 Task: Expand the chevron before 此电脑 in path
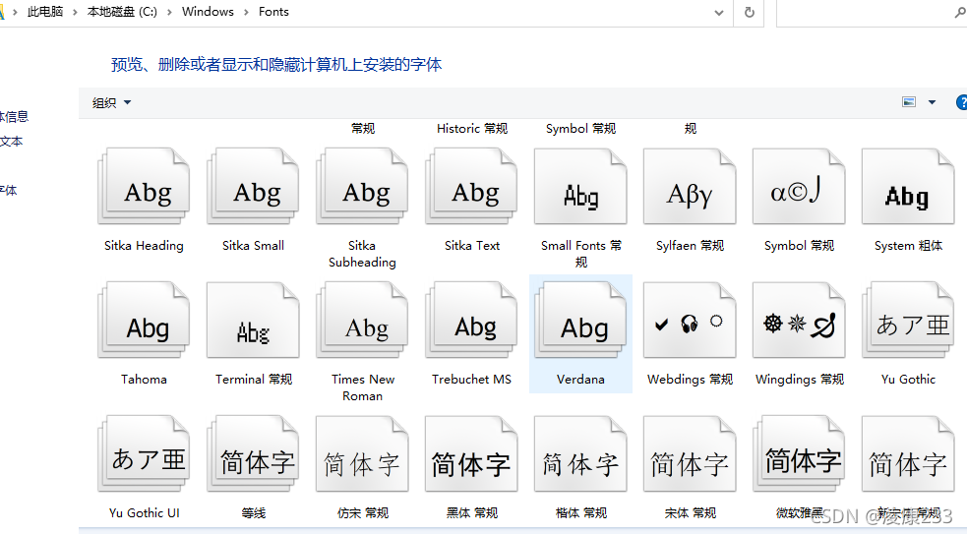pos(15,13)
